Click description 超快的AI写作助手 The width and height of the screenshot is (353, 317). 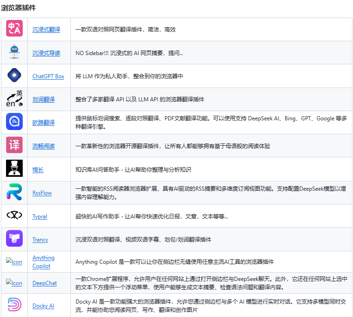coord(152,217)
